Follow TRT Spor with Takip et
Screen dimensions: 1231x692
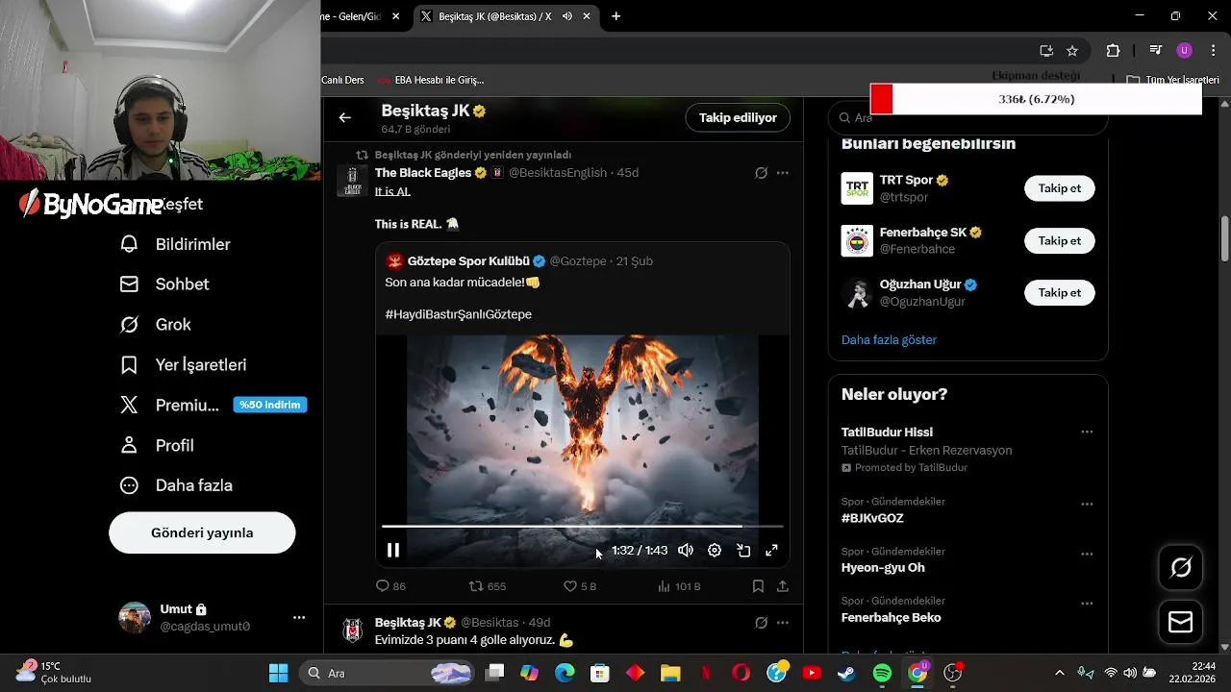point(1060,188)
